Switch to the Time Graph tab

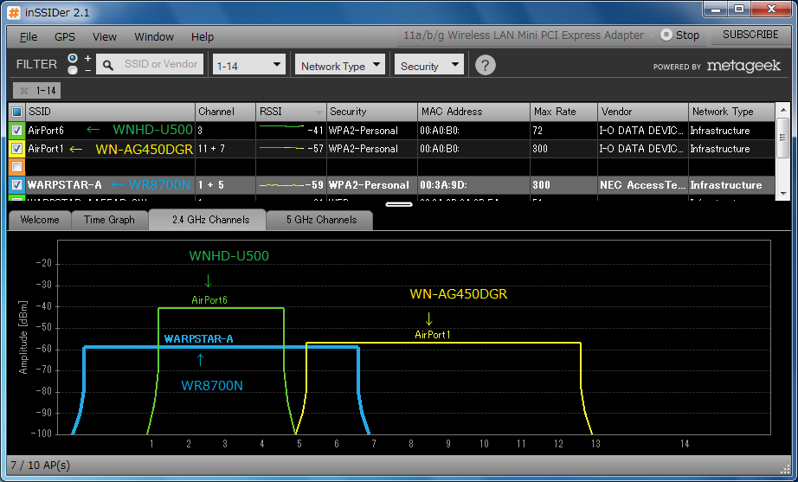coord(109,220)
